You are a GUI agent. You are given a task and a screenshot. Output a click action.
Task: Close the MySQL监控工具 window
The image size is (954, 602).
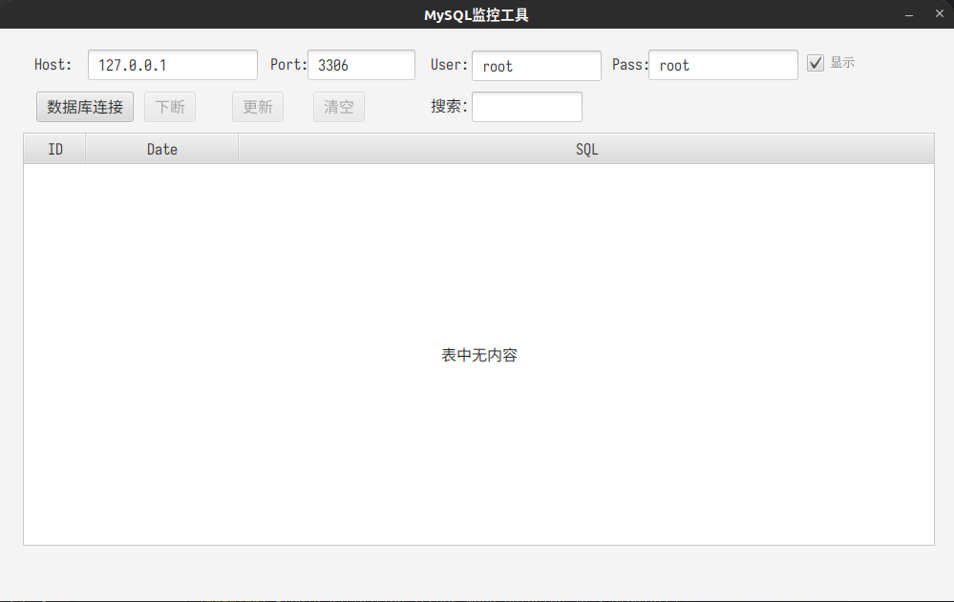pos(940,14)
